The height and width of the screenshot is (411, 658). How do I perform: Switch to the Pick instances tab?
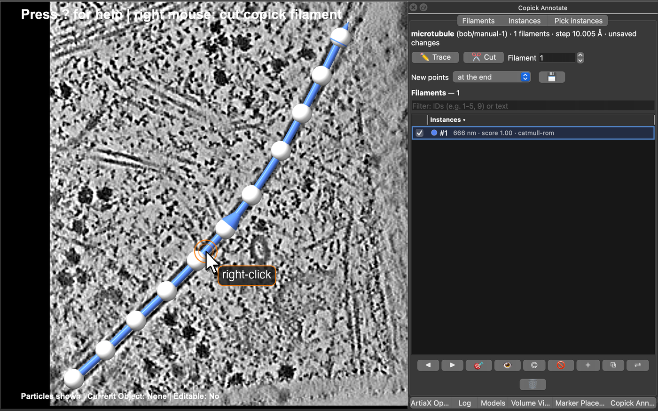coord(578,21)
